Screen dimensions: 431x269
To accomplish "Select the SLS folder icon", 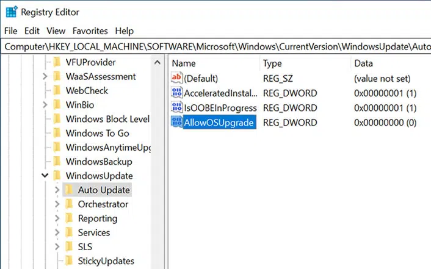I will coord(69,247).
